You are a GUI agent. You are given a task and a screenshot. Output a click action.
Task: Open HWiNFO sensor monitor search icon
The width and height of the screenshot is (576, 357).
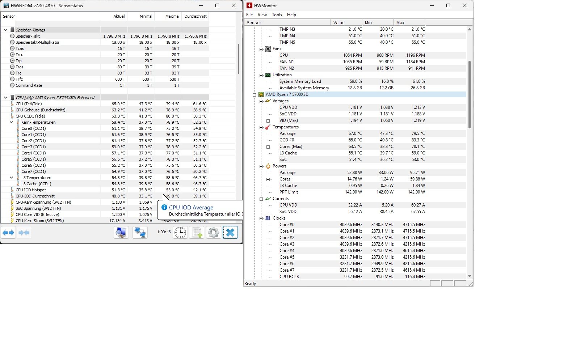point(121,233)
